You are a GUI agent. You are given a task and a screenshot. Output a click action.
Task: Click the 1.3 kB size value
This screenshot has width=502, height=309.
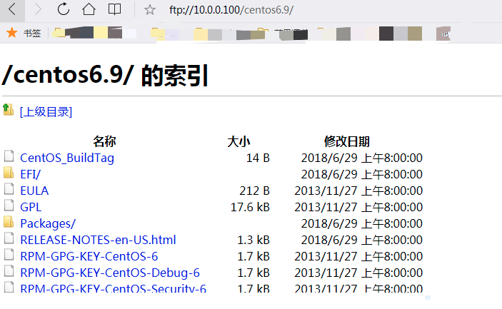point(253,240)
